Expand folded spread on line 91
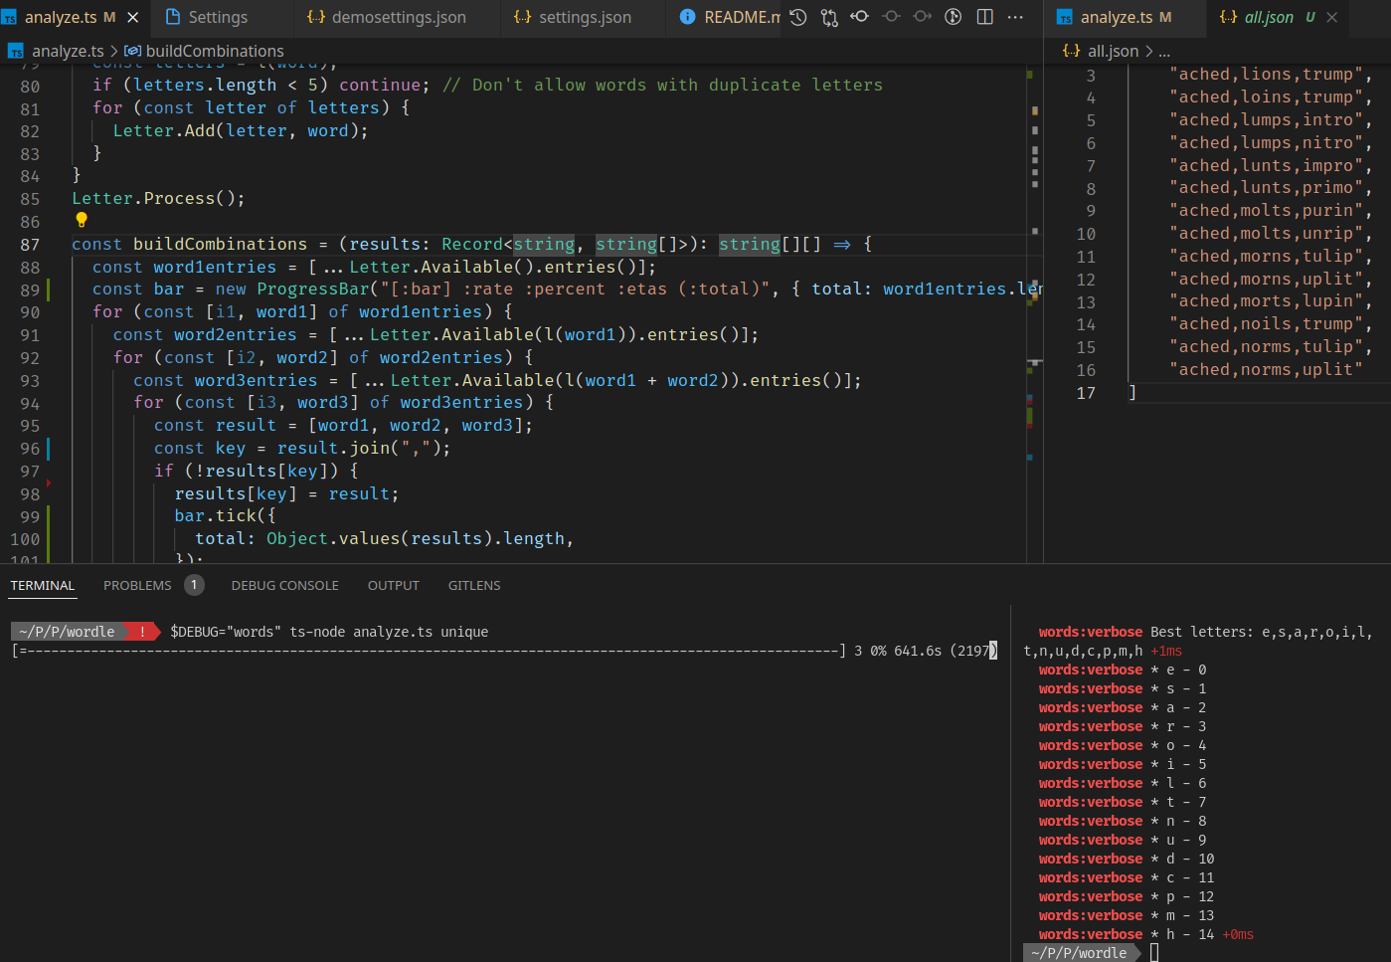The height and width of the screenshot is (962, 1391). coord(354,334)
